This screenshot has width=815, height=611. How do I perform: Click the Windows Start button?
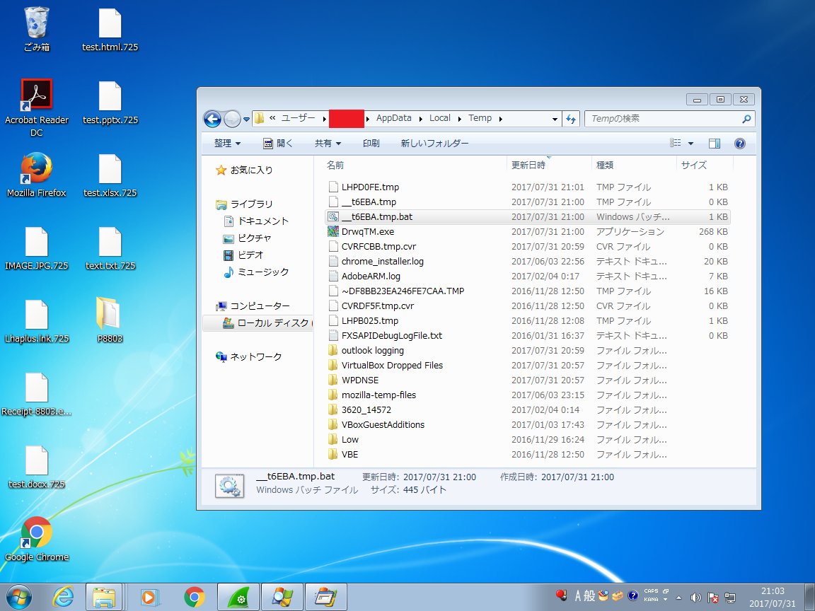coord(18,597)
